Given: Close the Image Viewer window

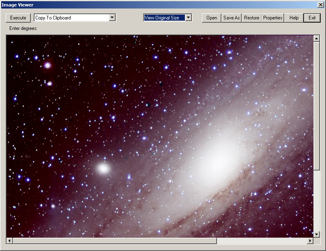Looking at the screenshot, I should pos(320,5).
